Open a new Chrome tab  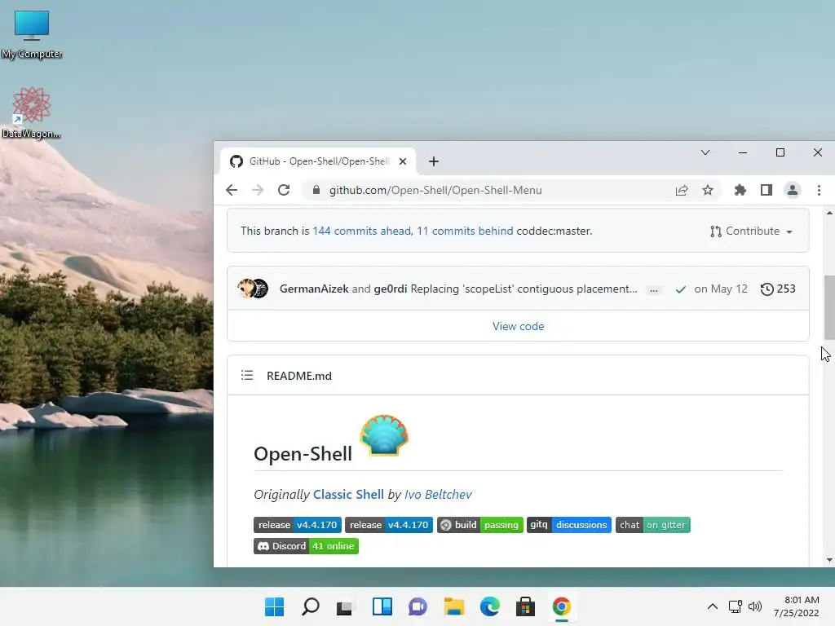coord(434,161)
